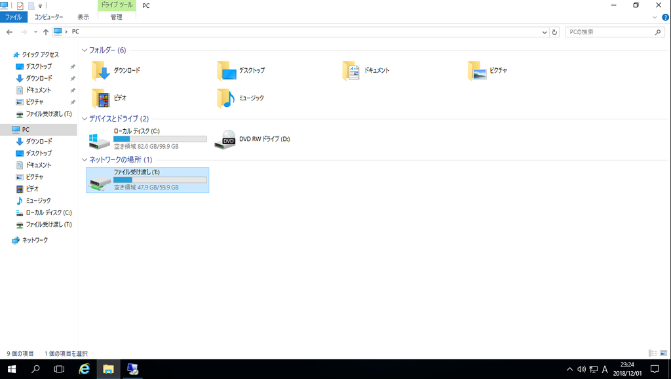Open Task View on the taskbar
Viewport: 671px width, 379px height.
(59, 369)
